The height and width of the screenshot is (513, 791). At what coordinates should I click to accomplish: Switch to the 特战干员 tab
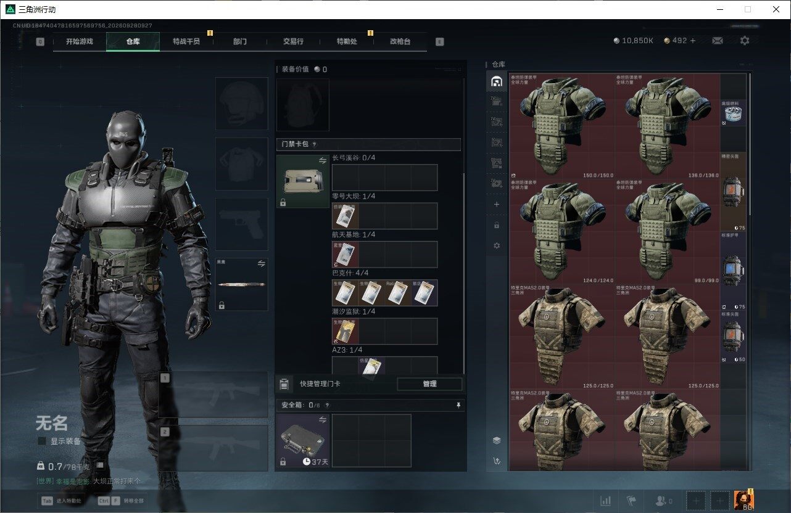pos(186,41)
